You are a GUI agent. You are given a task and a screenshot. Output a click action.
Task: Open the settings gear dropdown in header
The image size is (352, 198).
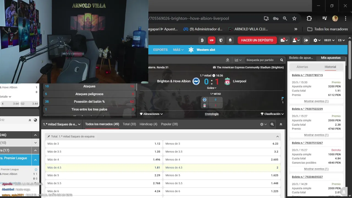(x=317, y=40)
